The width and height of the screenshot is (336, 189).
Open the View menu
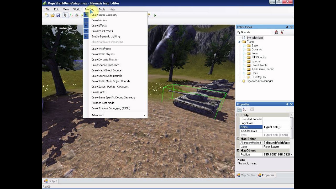coord(66,9)
